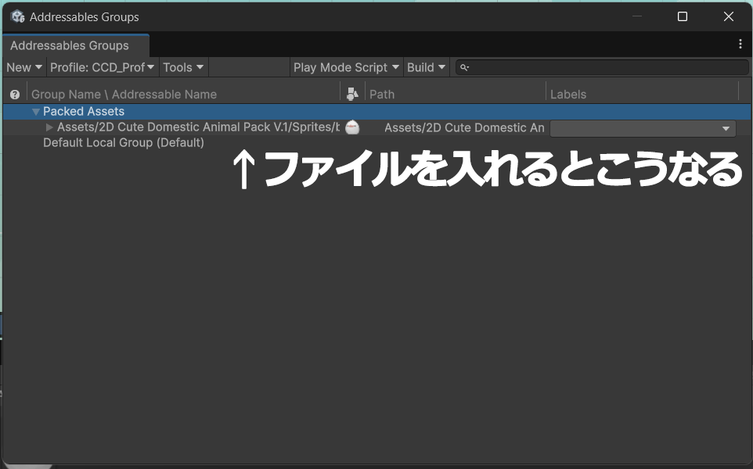Click the Path column header
This screenshot has height=469, width=753.
click(382, 95)
